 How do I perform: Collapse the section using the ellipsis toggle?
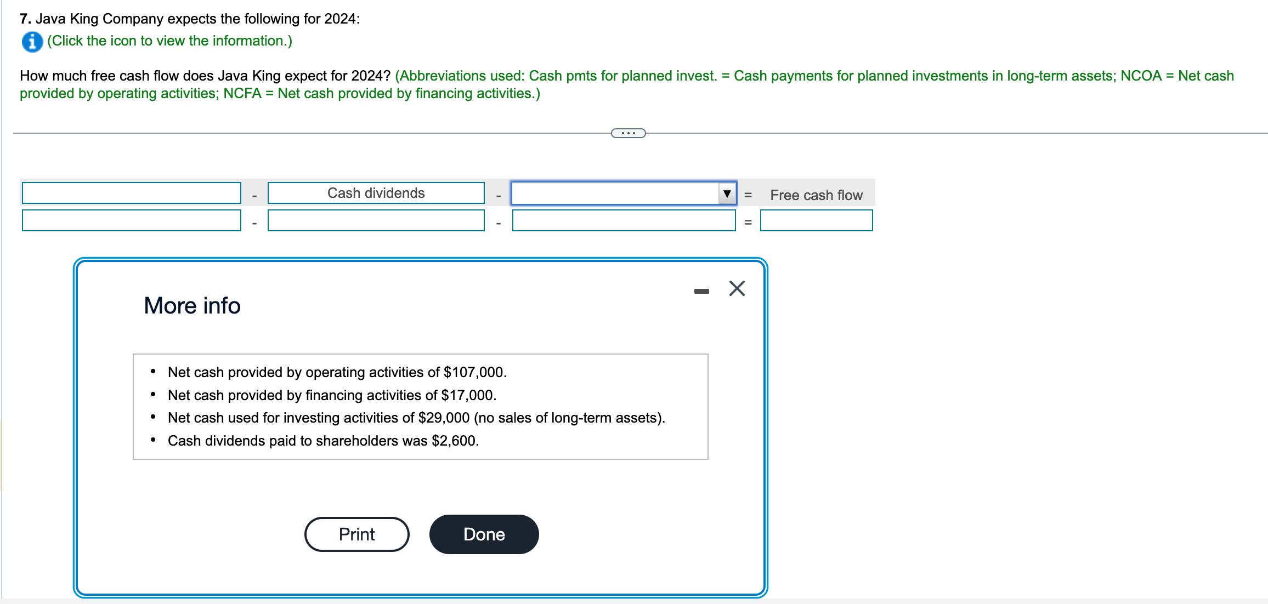click(629, 132)
